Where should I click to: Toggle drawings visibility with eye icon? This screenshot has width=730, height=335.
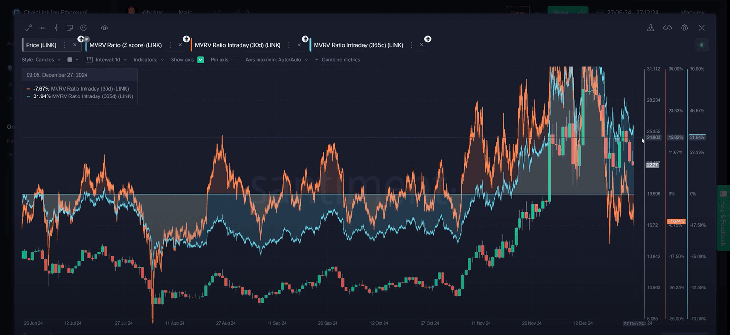105,28
